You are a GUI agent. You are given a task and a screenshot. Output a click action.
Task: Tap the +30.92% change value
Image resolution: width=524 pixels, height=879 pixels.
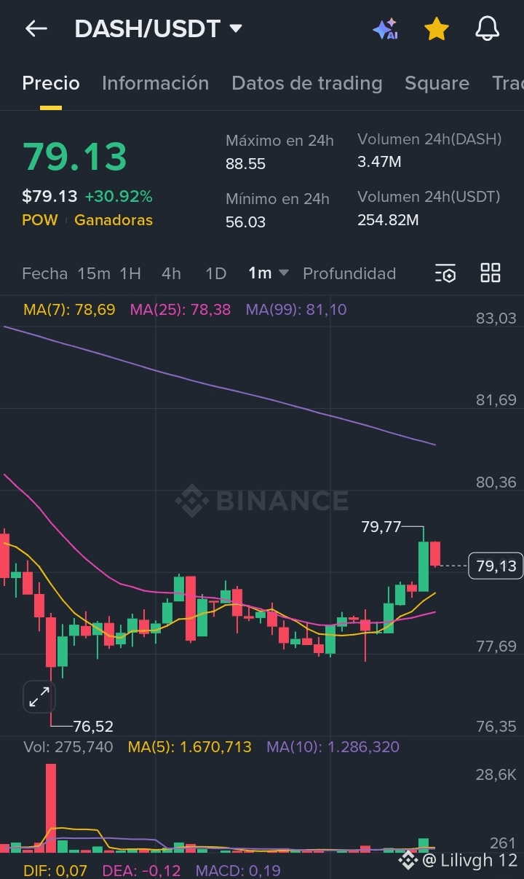119,196
